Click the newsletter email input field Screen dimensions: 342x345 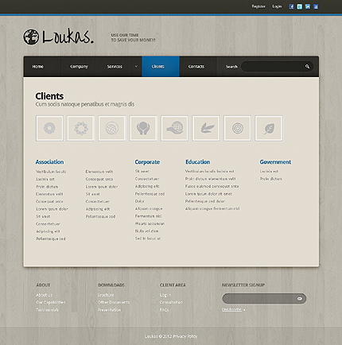tap(259, 299)
